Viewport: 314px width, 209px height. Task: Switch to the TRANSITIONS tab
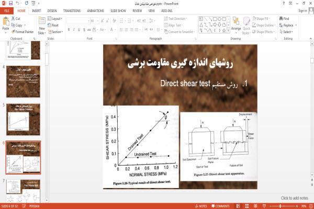click(72, 10)
